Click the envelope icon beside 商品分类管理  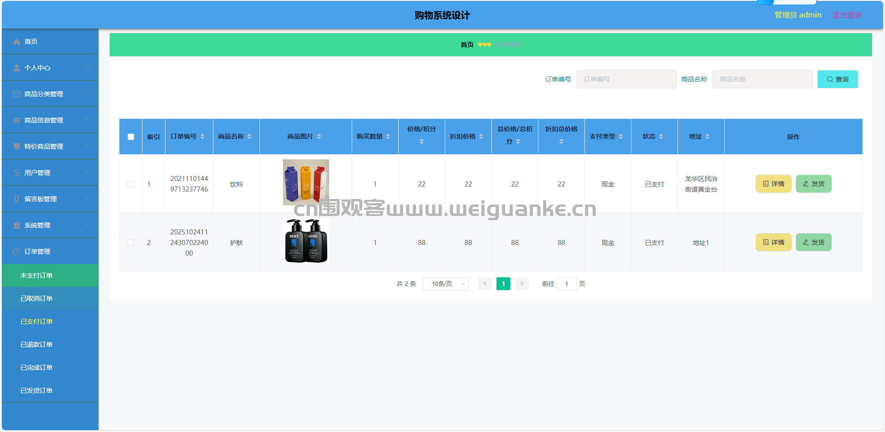click(17, 94)
